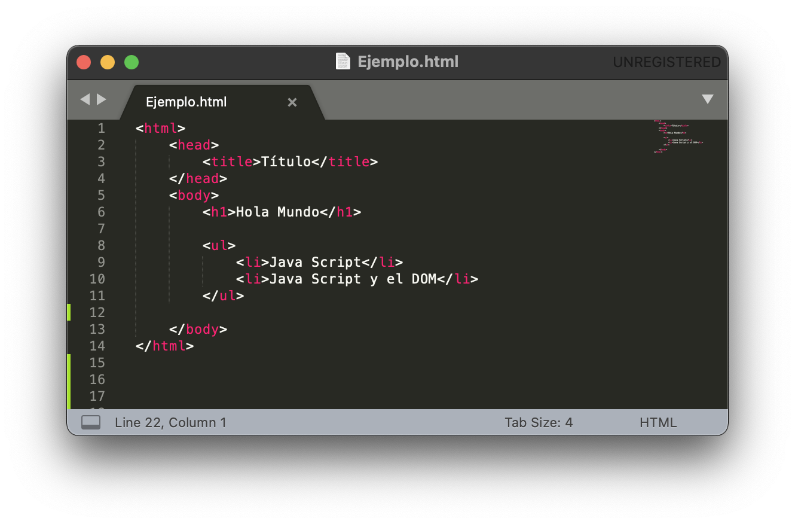Click the closing body tag
This screenshot has width=795, height=524.
pyautogui.click(x=198, y=329)
